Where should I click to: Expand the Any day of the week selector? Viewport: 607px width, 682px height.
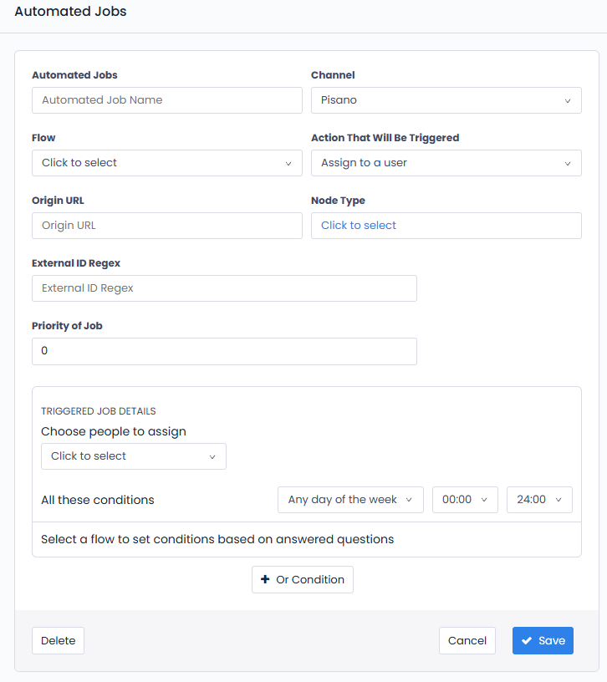[350, 500]
